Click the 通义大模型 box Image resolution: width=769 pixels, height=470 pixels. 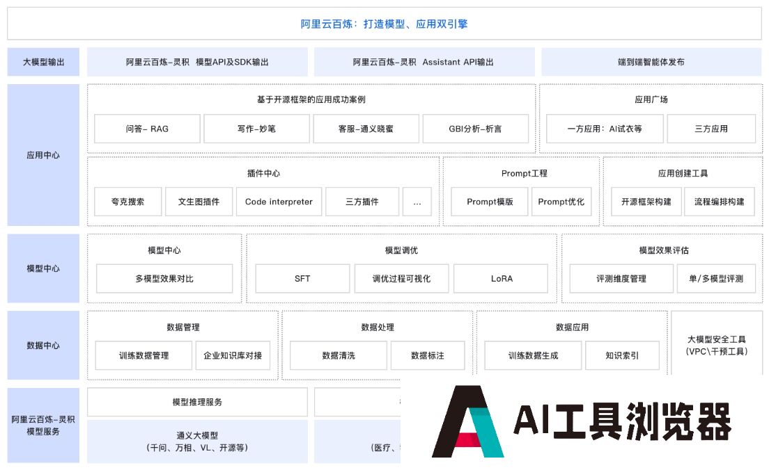coord(197,441)
